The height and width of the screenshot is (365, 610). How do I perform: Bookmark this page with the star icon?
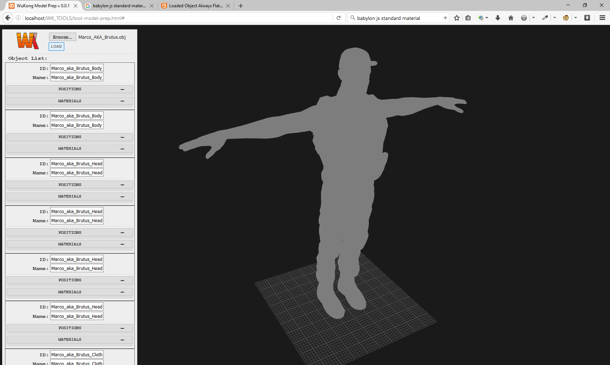click(x=457, y=18)
